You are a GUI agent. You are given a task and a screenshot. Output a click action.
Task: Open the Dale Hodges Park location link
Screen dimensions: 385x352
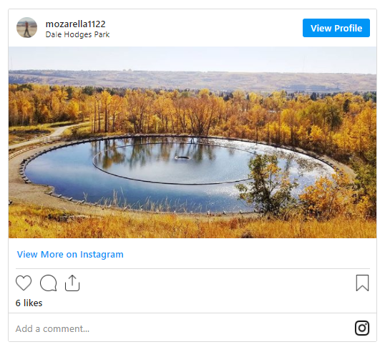tap(77, 34)
